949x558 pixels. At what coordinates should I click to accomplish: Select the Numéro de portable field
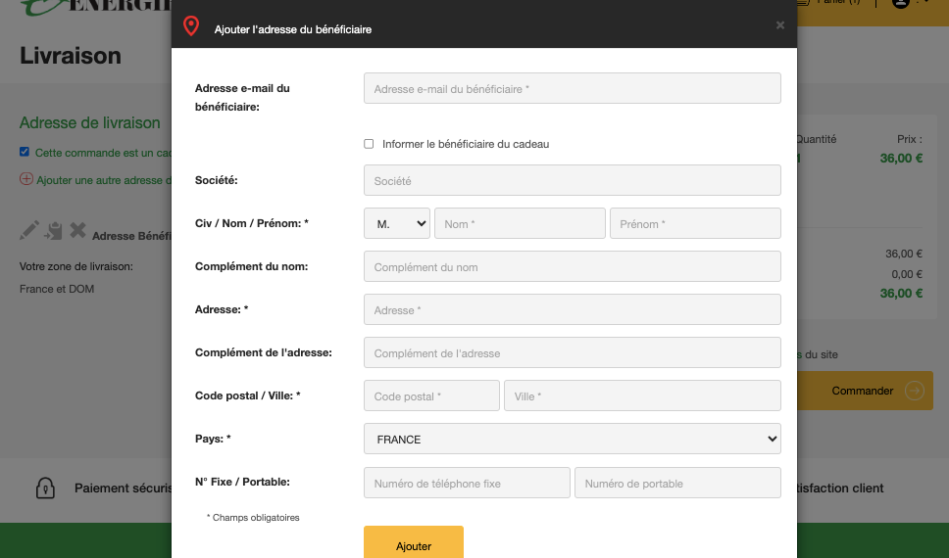pyautogui.click(x=677, y=483)
